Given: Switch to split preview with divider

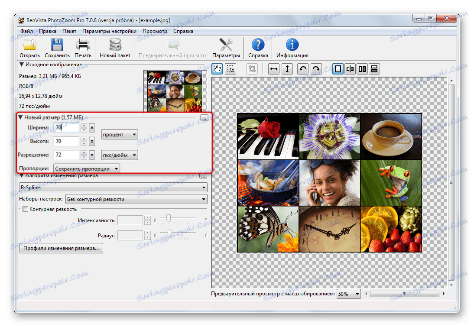Looking at the screenshot, I should pyautogui.click(x=350, y=69).
